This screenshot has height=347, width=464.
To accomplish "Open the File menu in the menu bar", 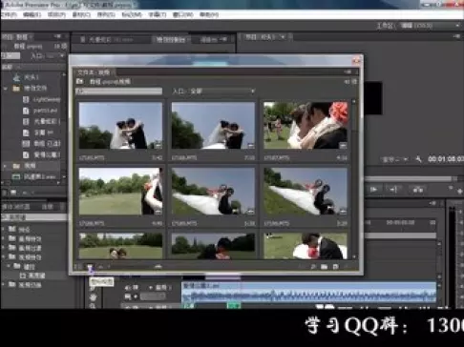I will [9, 14].
